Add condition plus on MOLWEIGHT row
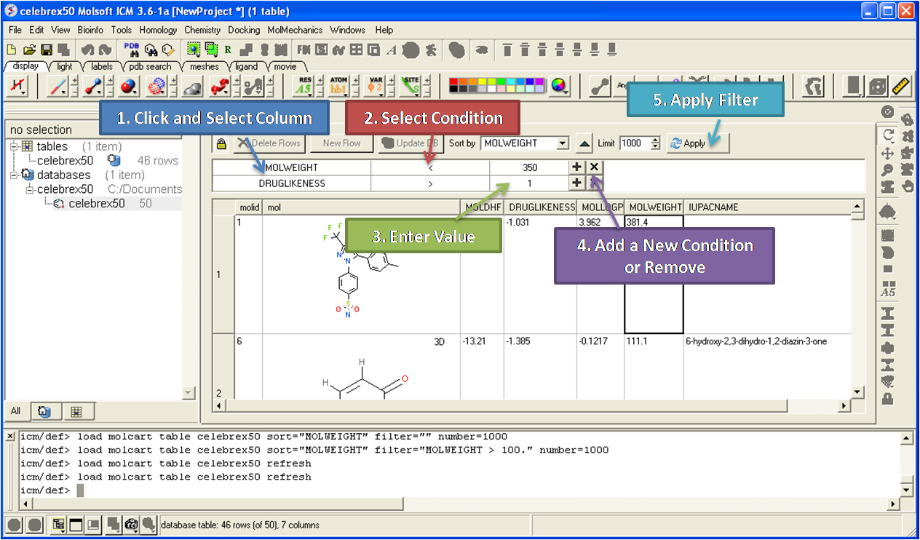920x540 pixels. (x=576, y=167)
